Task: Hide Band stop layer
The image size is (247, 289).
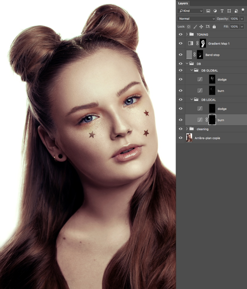Action: coord(180,55)
